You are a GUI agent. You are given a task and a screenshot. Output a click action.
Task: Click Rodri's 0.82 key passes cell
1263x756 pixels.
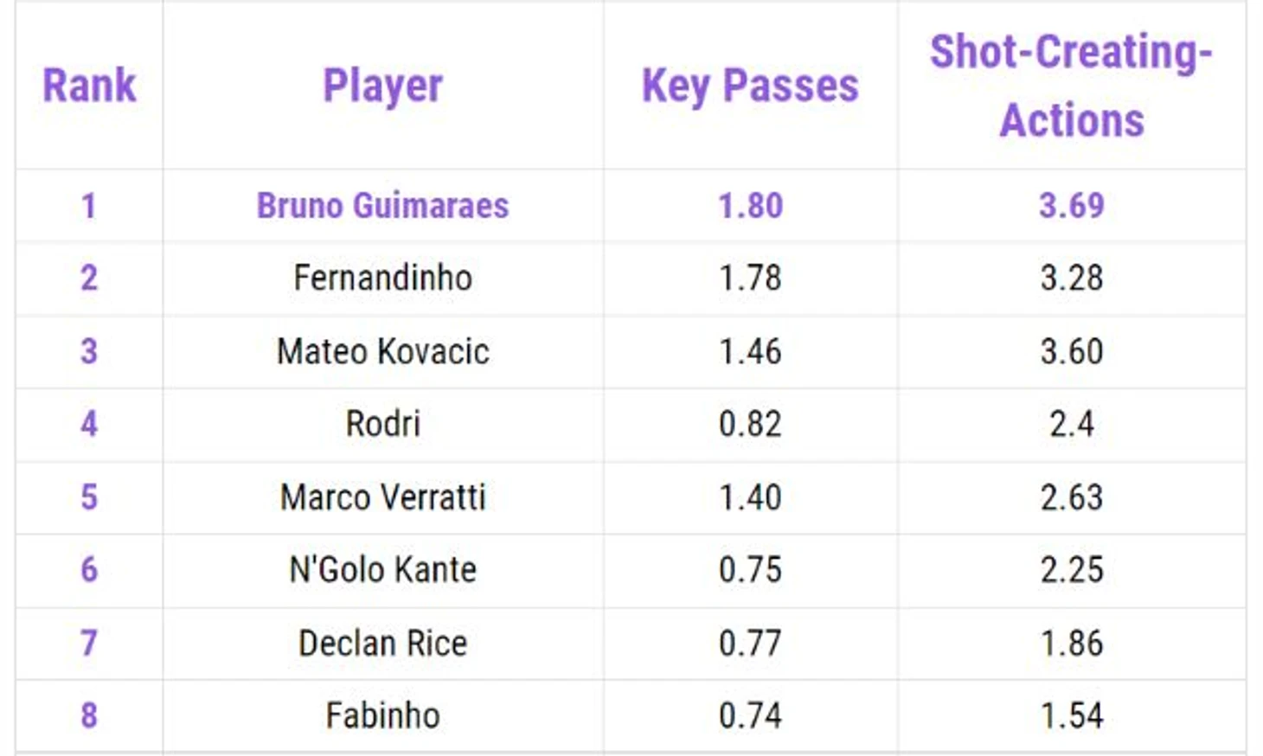click(x=750, y=425)
